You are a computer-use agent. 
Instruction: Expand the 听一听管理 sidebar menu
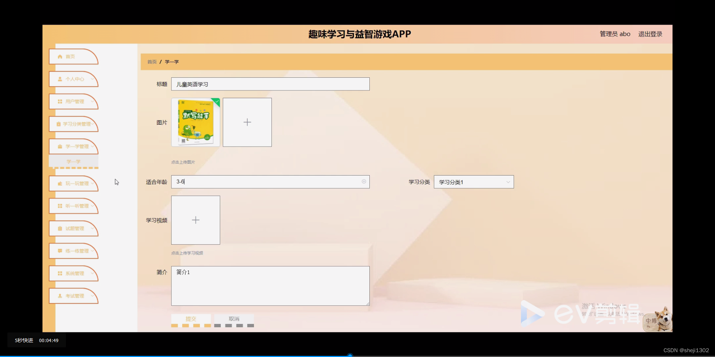(x=73, y=206)
